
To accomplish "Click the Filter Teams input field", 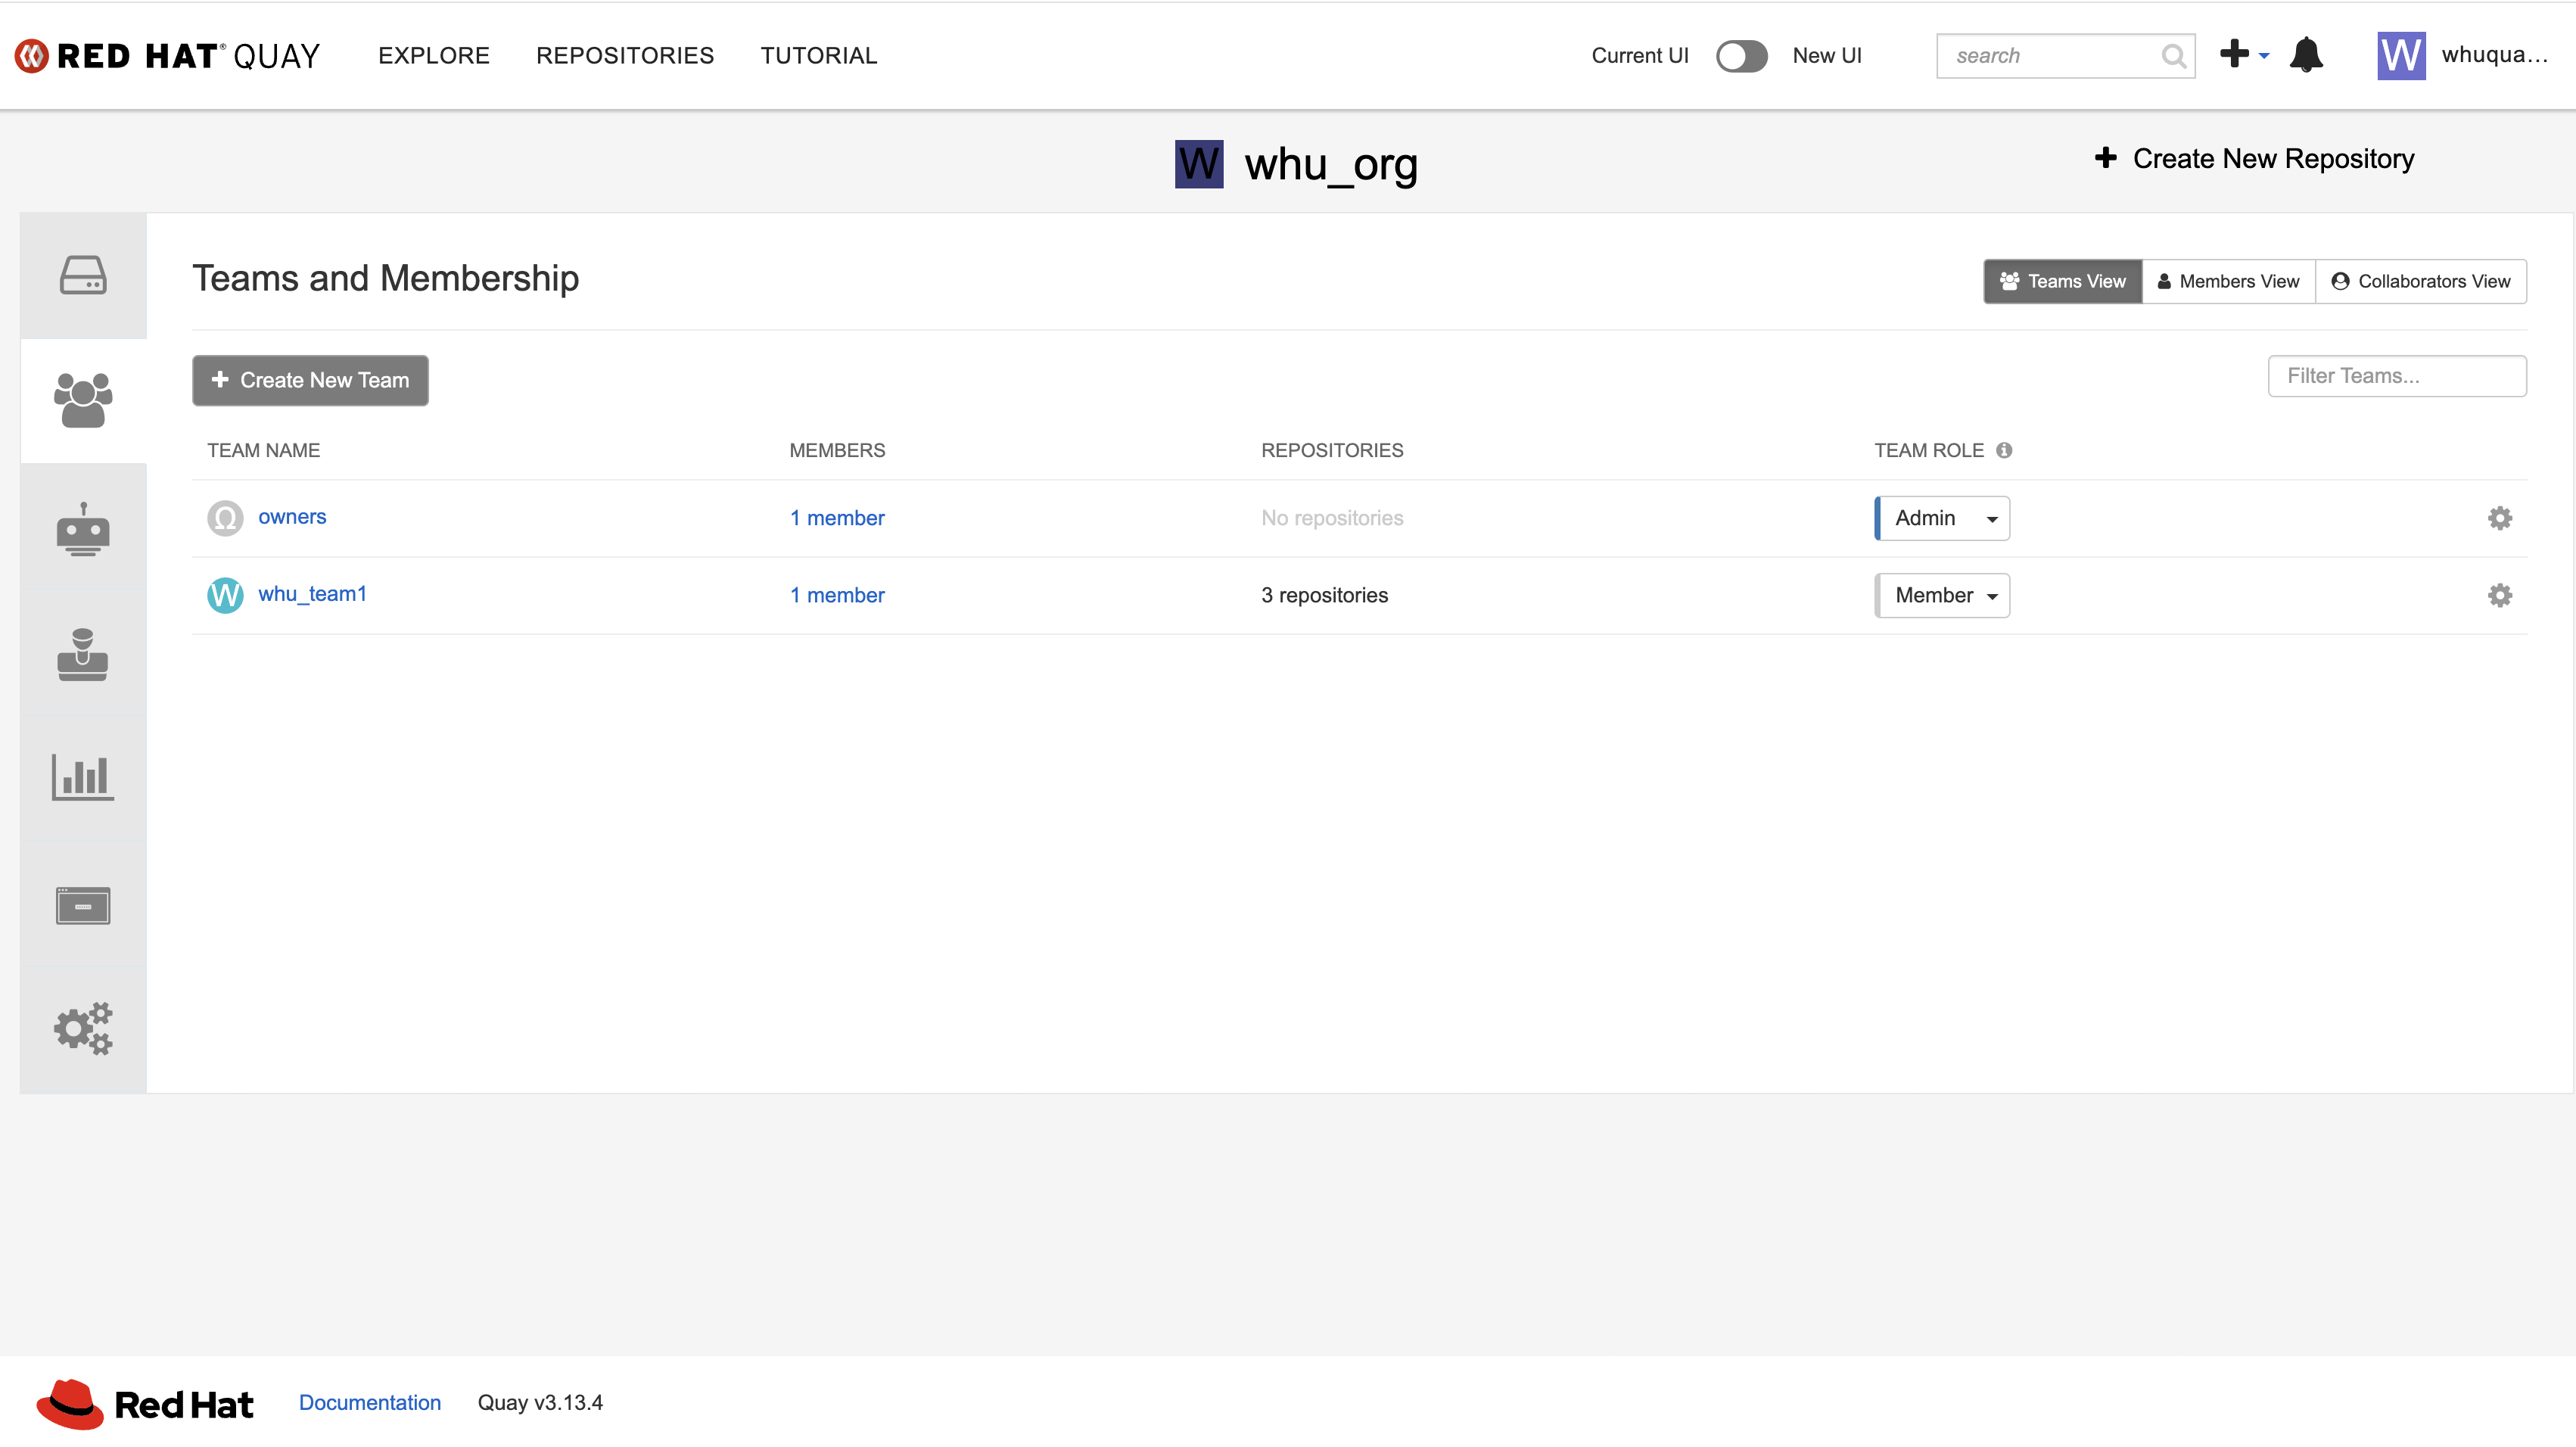I will click(2396, 376).
